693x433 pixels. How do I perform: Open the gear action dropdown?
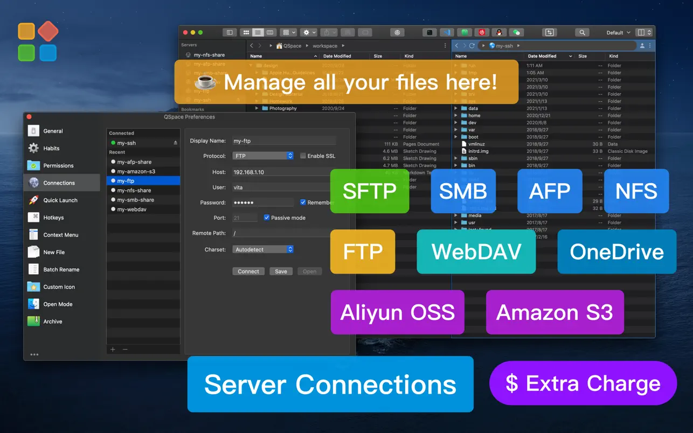(309, 32)
